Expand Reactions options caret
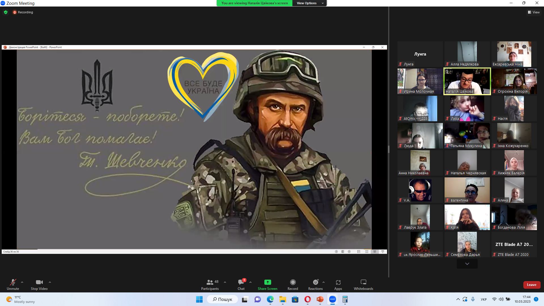Viewport: 544px width, 306px height. point(324,282)
